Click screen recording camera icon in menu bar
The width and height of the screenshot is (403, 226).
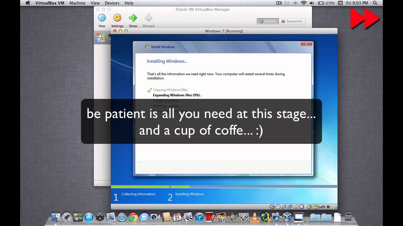click(x=279, y=3)
